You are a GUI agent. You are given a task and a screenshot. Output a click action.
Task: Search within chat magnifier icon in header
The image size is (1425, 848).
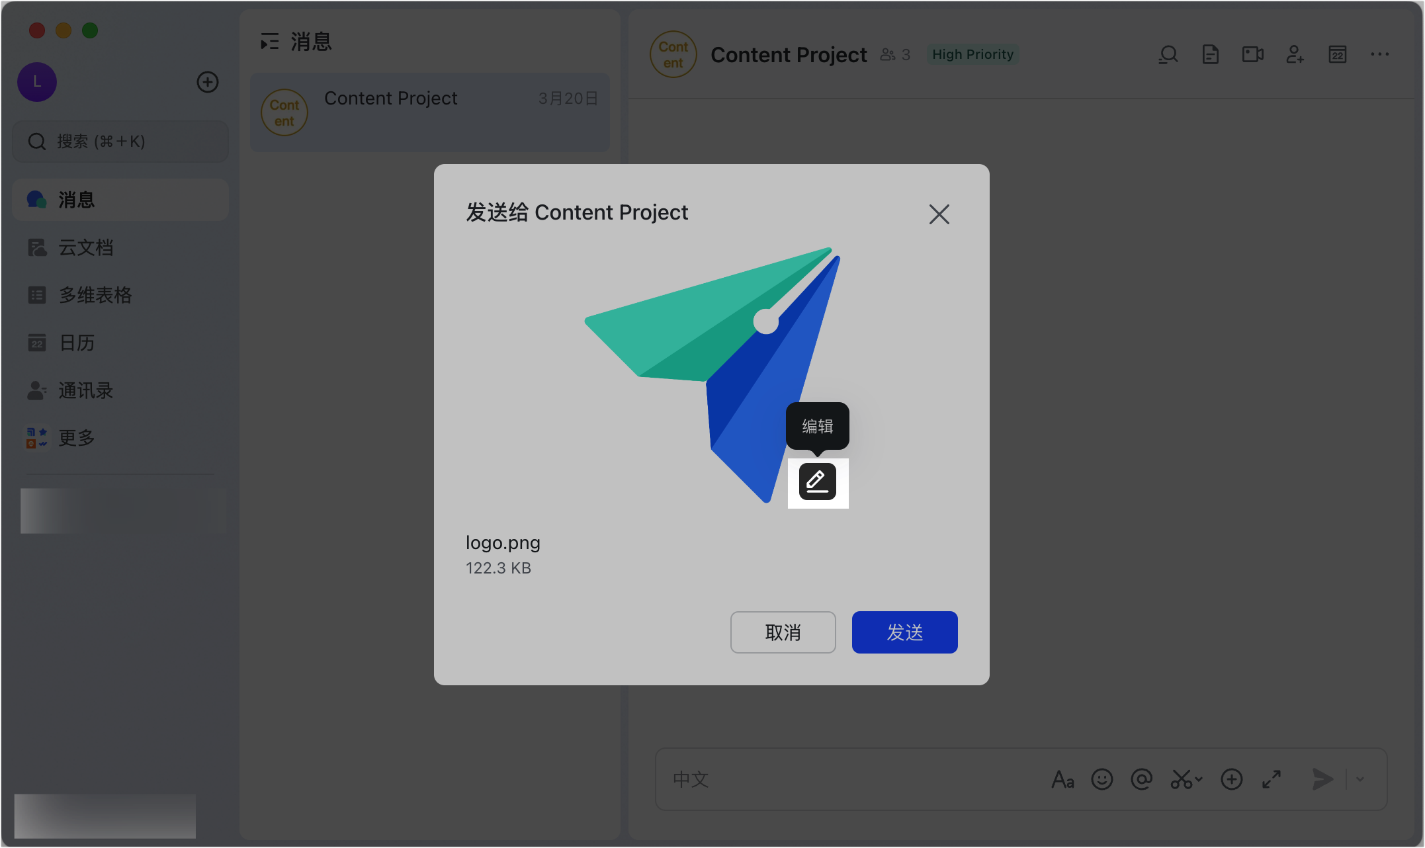[1168, 54]
